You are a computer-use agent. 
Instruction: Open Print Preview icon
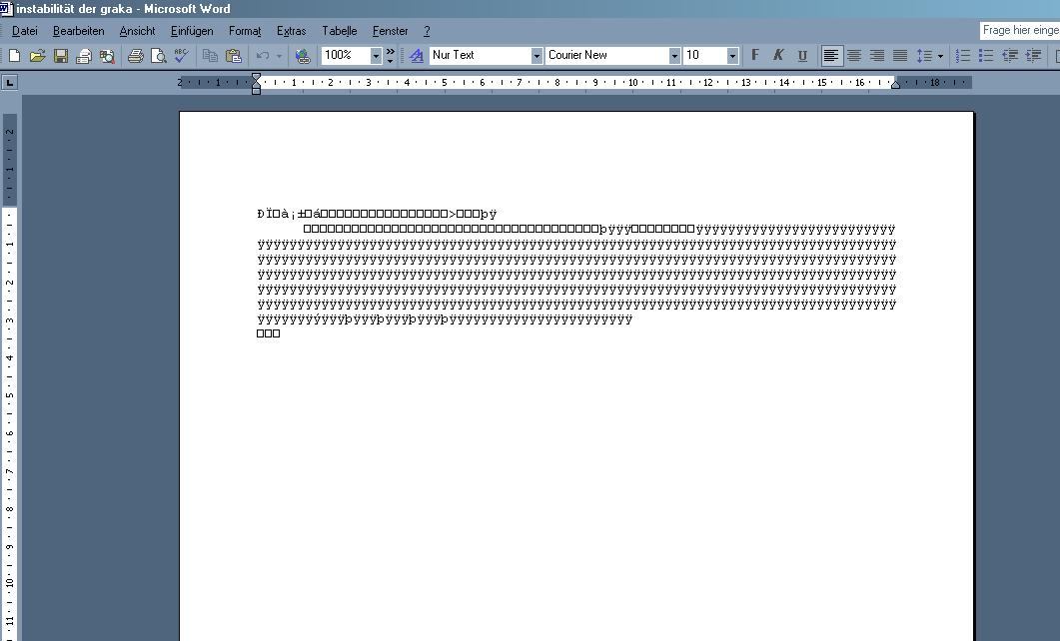click(158, 55)
